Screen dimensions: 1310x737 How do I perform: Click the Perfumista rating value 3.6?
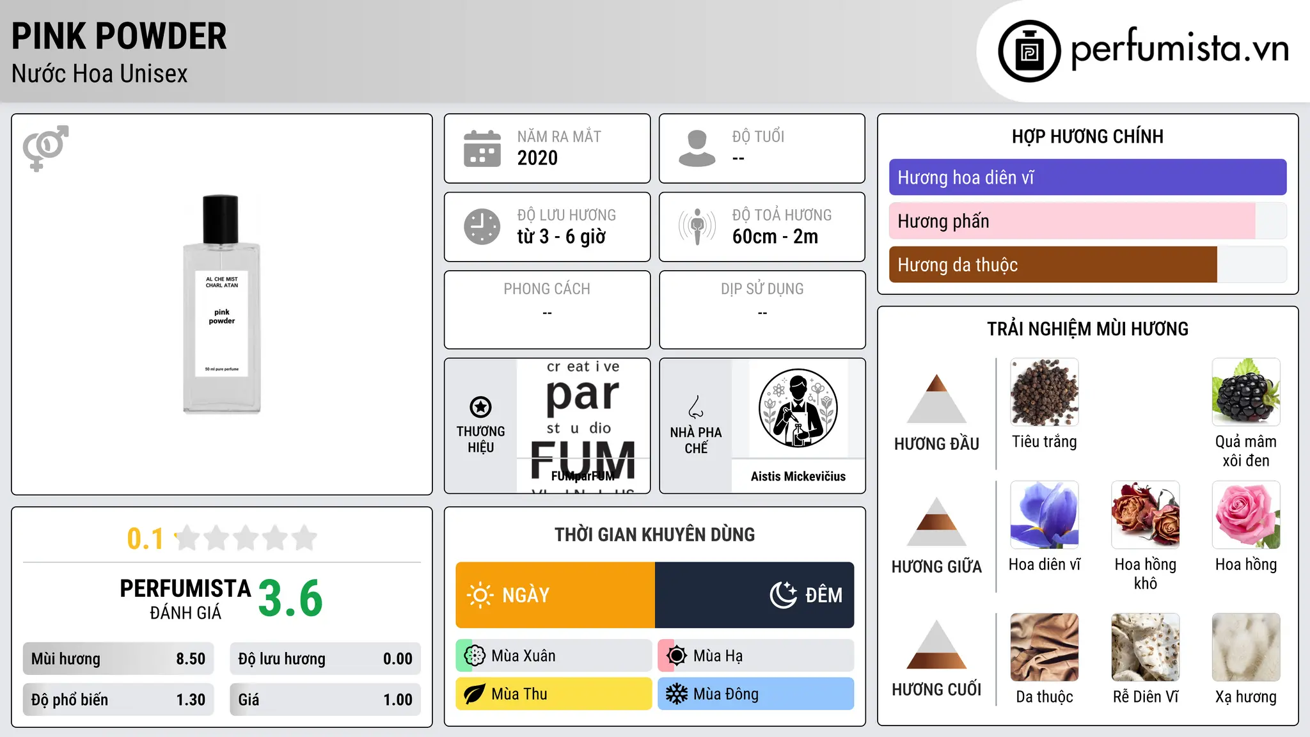[x=290, y=598]
